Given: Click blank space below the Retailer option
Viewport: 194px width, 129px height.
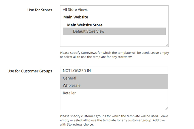Looking at the screenshot, I should coord(113,103).
